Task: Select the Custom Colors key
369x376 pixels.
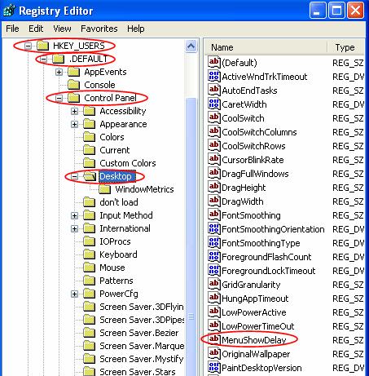Action: click(x=128, y=163)
